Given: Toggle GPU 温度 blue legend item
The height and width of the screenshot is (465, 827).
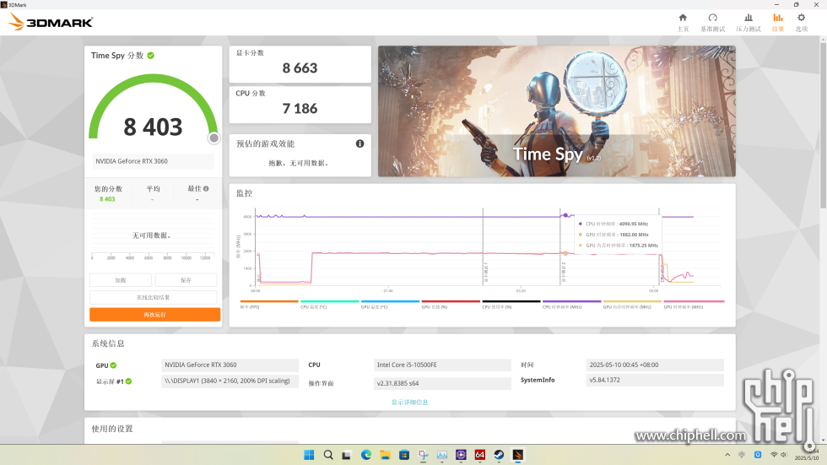Looking at the screenshot, I should pos(390,304).
